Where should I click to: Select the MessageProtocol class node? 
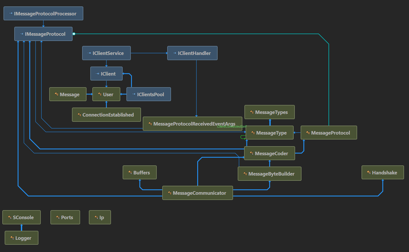[x=329, y=133]
